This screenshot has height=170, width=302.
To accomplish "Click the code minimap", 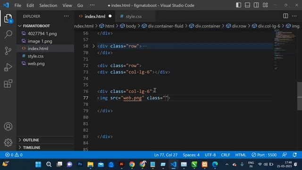I will pyautogui.click(x=285, y=49).
